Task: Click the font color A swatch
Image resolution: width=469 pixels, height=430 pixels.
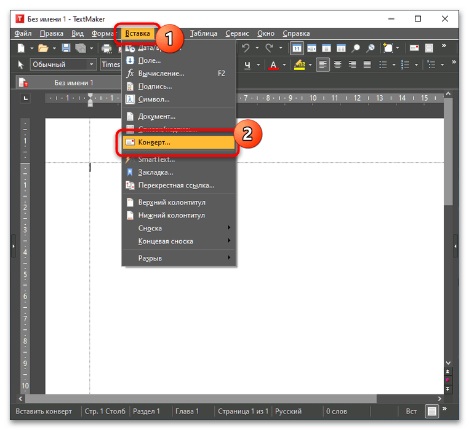Action: tap(274, 64)
